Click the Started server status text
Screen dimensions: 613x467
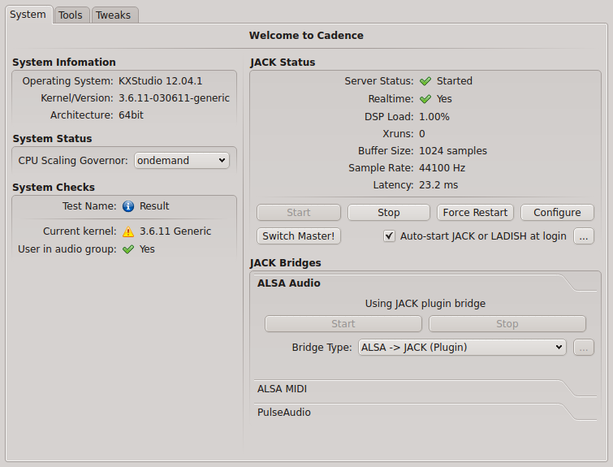point(455,81)
